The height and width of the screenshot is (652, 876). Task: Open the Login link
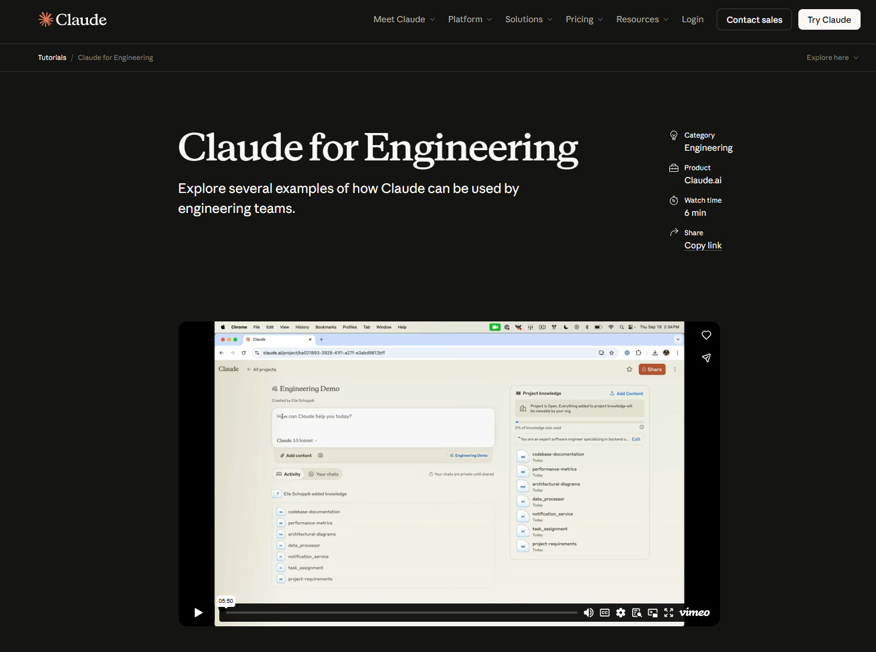click(x=693, y=19)
